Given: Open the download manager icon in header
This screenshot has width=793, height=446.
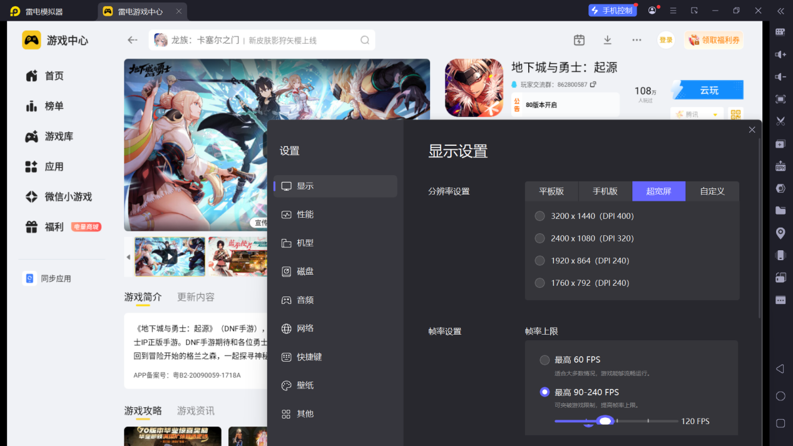Looking at the screenshot, I should pyautogui.click(x=607, y=40).
